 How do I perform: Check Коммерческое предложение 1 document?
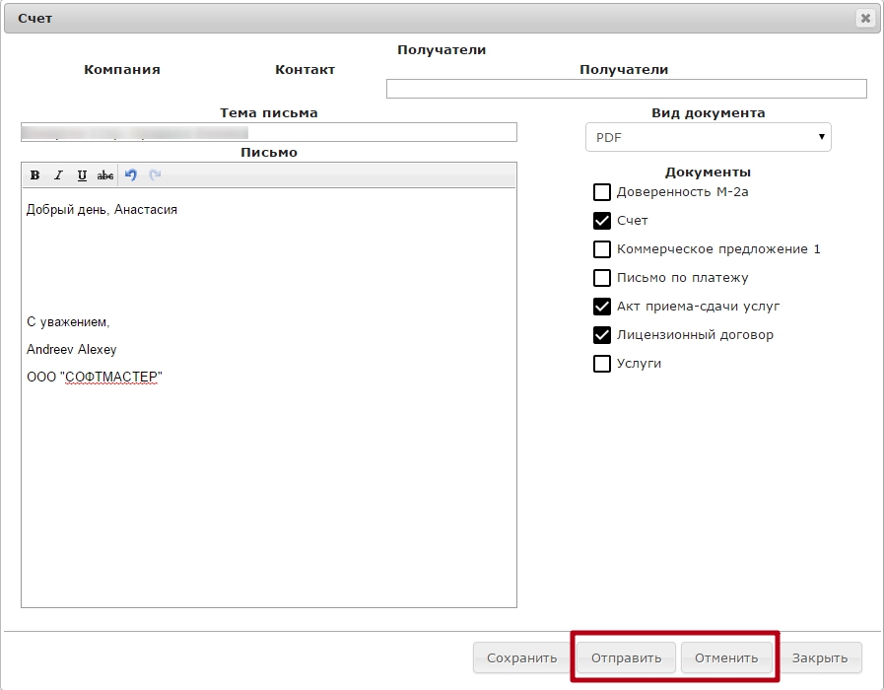[x=602, y=249]
